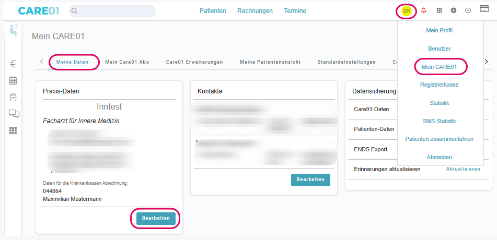This screenshot has width=497, height=240.
Task: Click the Inntest practice name
Action: click(109, 107)
